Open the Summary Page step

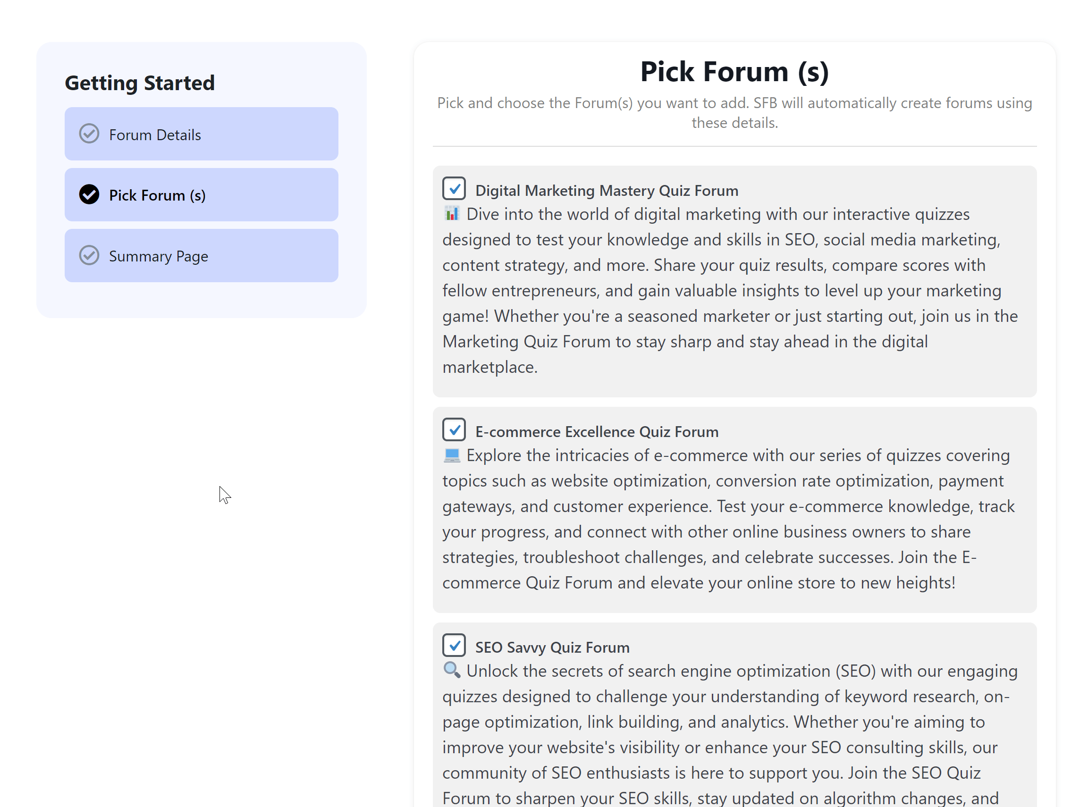201,256
